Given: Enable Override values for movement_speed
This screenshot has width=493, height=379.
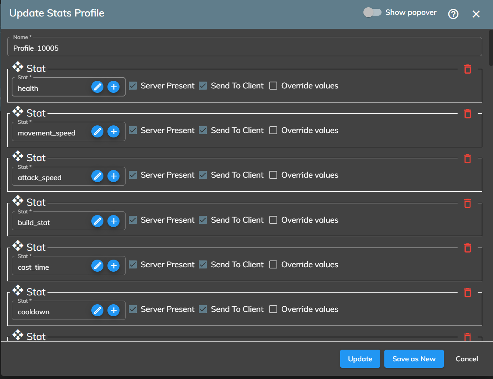Looking at the screenshot, I should [273, 130].
